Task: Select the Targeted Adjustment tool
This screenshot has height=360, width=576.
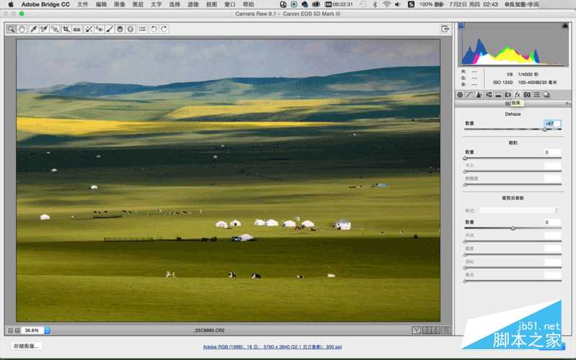Action: [55, 29]
